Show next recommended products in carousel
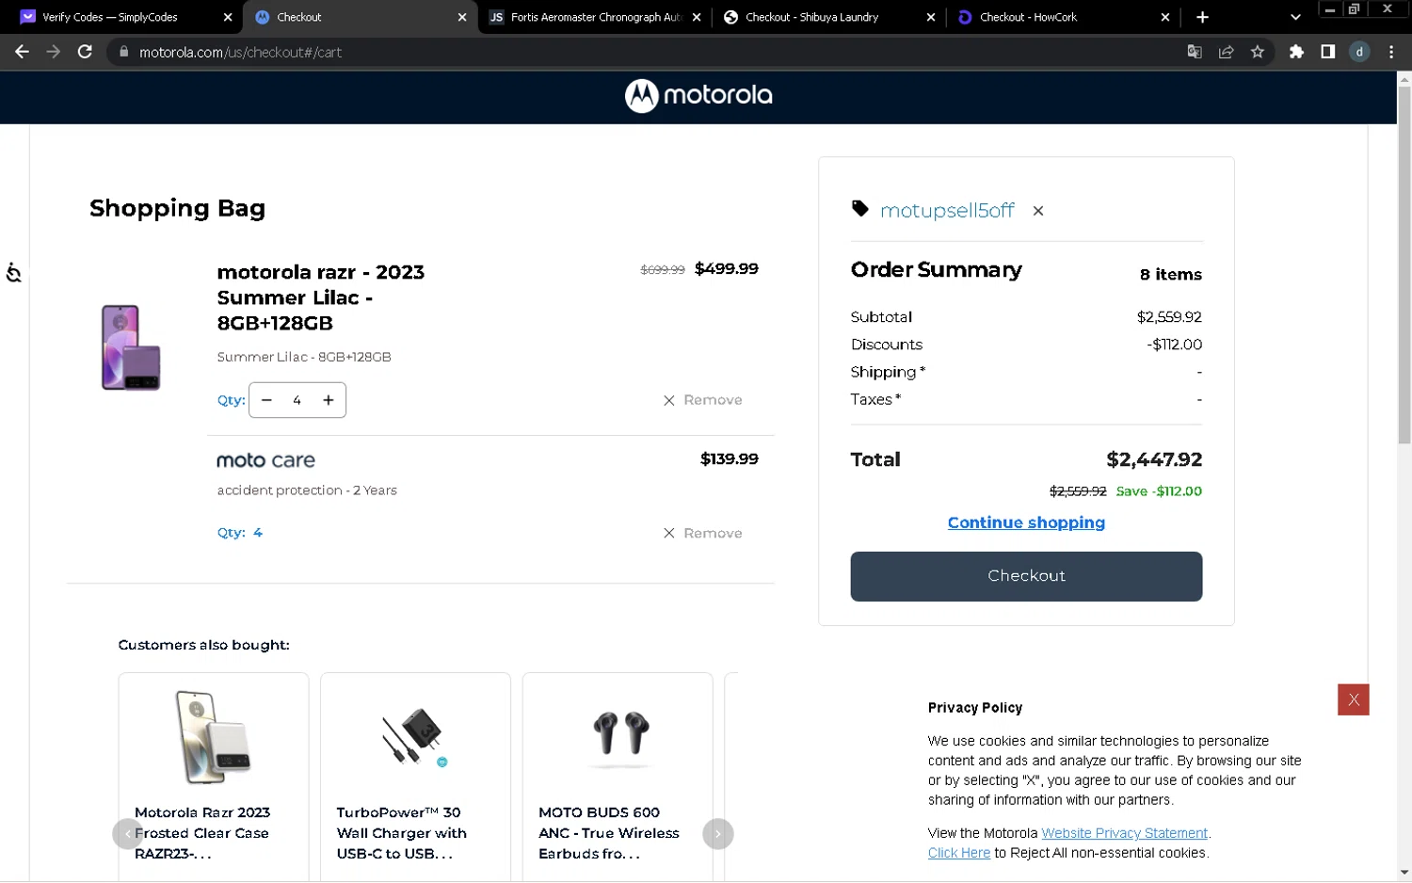 pyautogui.click(x=717, y=834)
